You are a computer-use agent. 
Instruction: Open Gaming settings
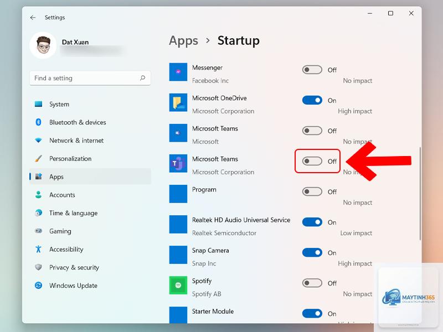(x=90, y=231)
